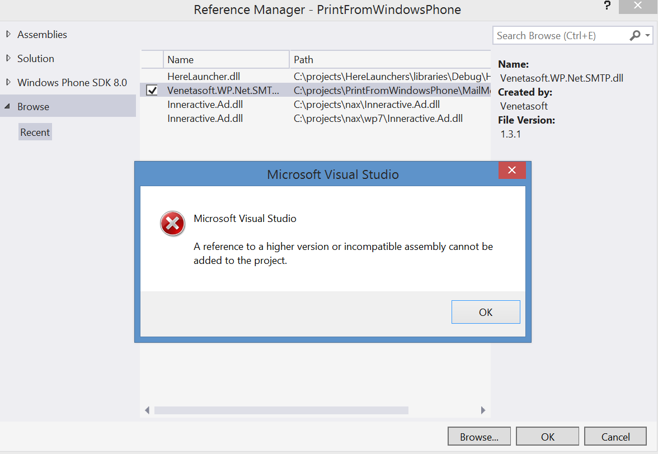Click the Search Browse input field
Screen dimensions: 658x454
click(560, 36)
